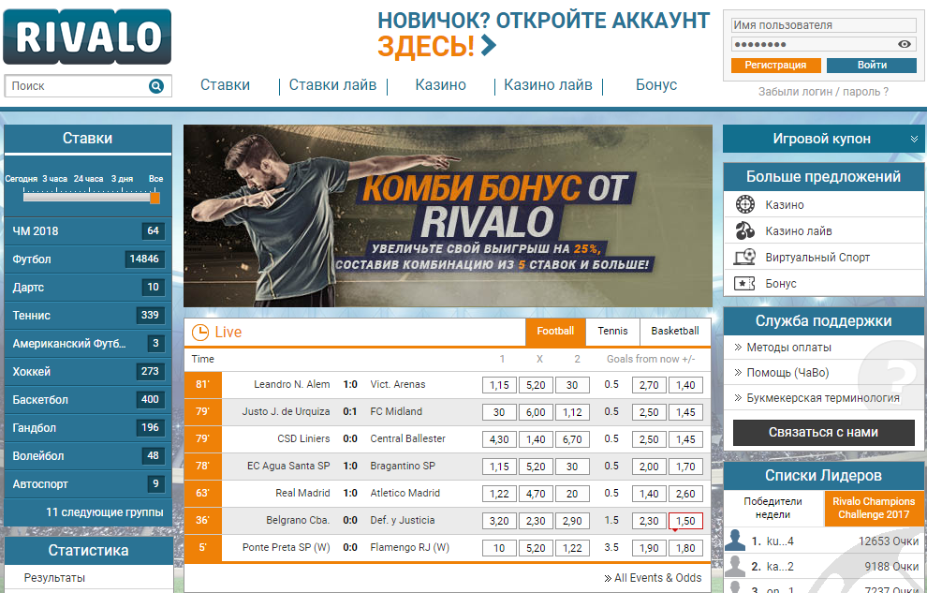
Task: Click Забыли логин / пароль link
Action: click(824, 92)
